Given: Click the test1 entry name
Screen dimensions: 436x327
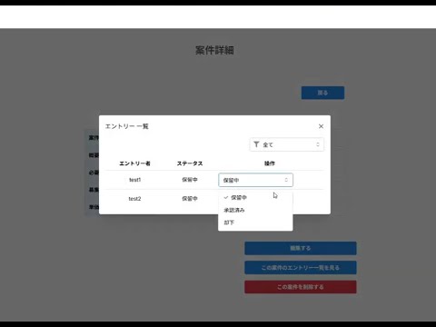Looking at the screenshot, I should (134, 180).
